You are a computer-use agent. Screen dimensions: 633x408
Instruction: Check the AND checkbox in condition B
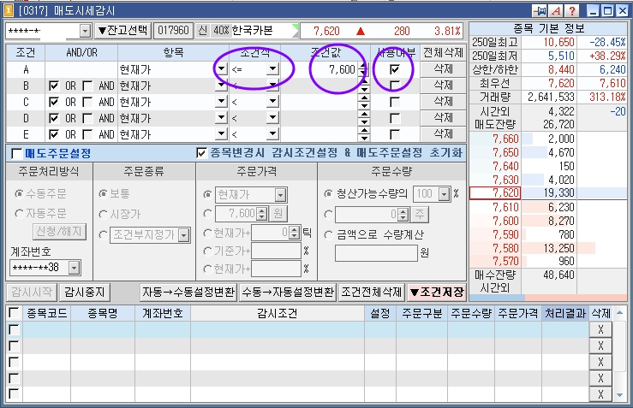point(87,86)
